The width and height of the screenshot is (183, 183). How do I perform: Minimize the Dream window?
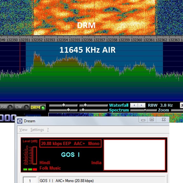(143, 120)
